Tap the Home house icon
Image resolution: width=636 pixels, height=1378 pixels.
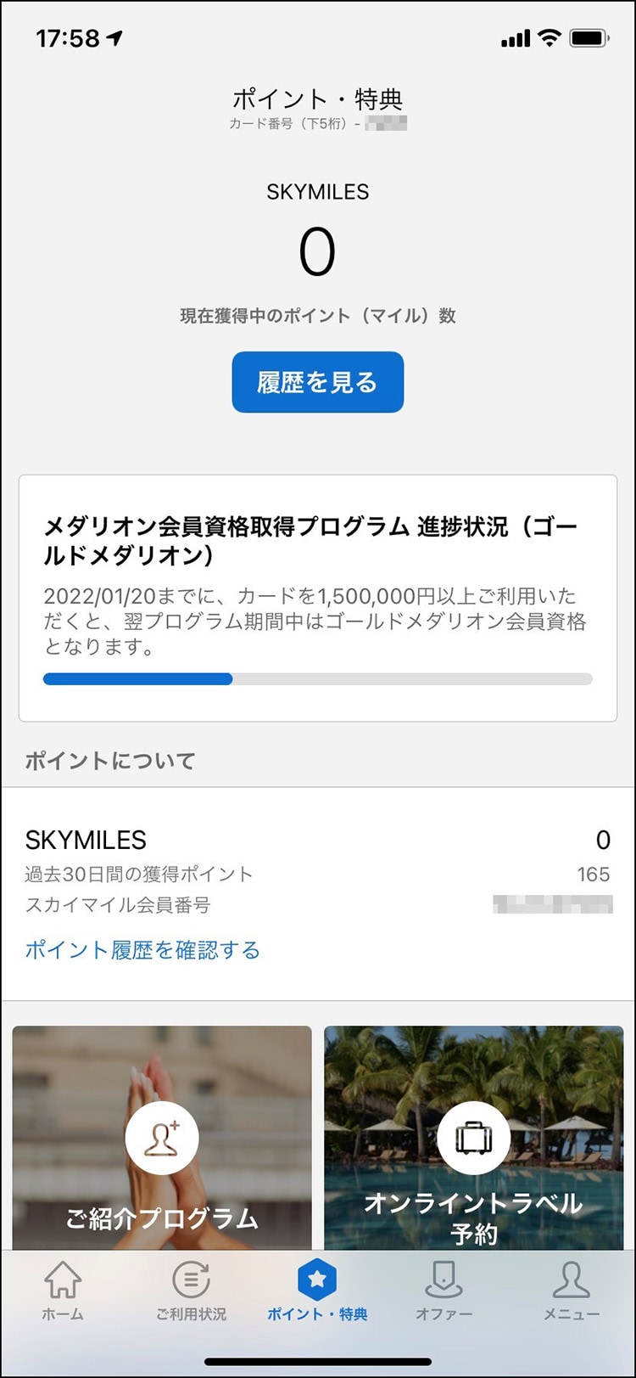63,1280
